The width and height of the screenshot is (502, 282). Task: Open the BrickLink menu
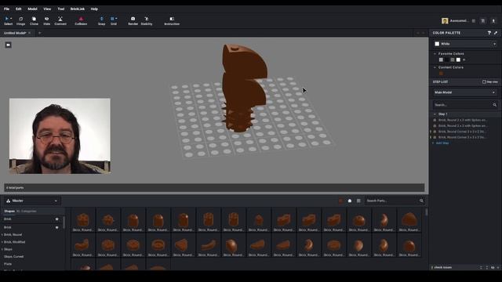78,9
